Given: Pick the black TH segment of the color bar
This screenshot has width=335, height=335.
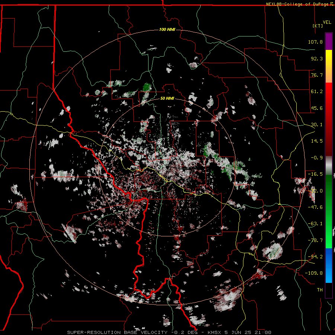Looking at the screenshot, I should click(329, 290).
